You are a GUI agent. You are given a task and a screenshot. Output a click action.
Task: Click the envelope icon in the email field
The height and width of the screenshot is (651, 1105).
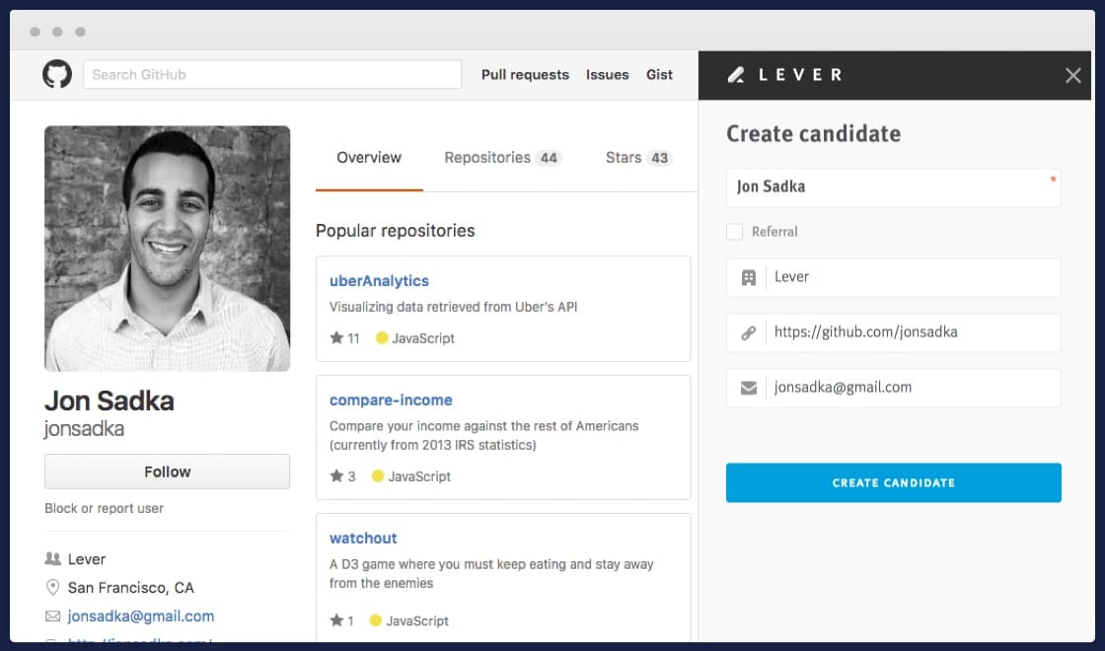point(749,389)
